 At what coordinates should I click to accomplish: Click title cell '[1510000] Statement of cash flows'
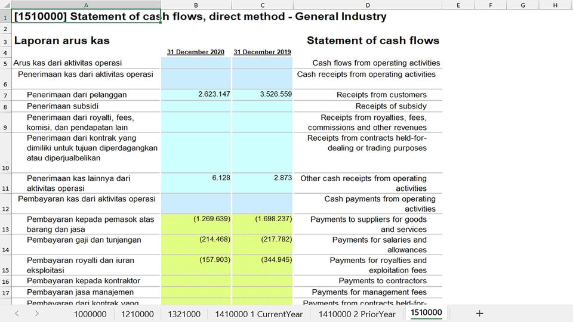click(x=86, y=17)
